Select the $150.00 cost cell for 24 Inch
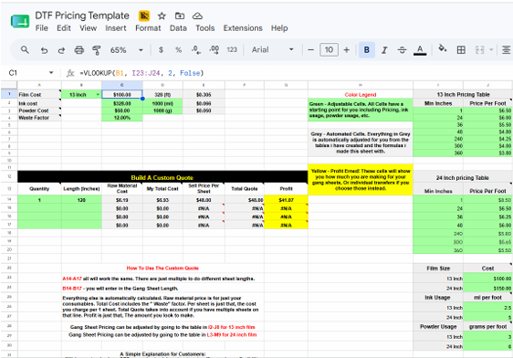This screenshot has width=513, height=358. click(487, 289)
